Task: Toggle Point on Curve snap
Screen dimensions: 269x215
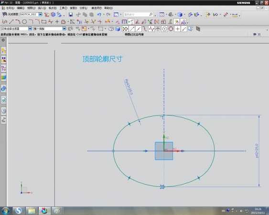Action: 184,29
